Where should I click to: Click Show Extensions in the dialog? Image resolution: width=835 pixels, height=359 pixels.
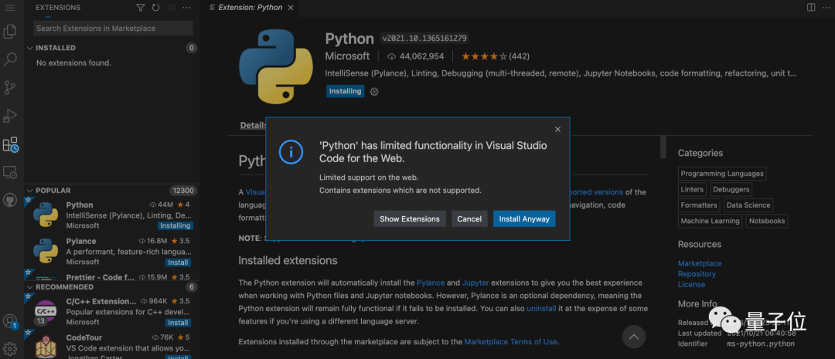point(410,218)
